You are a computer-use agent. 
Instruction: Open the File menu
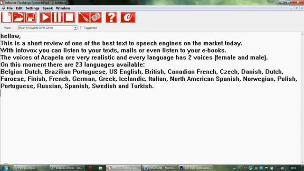click(9, 8)
